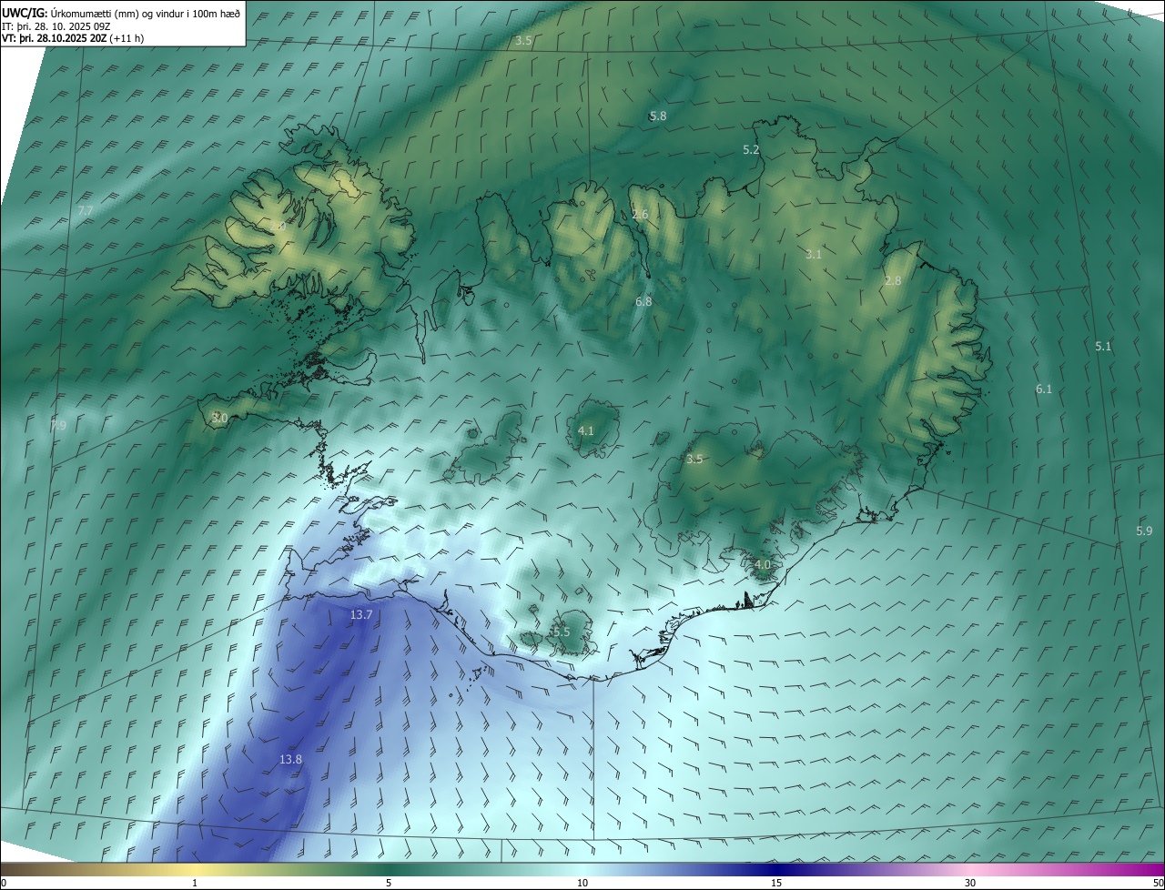The image size is (1165, 890).
Task: Click the 30 tick on the color scale
Action: pos(970,883)
